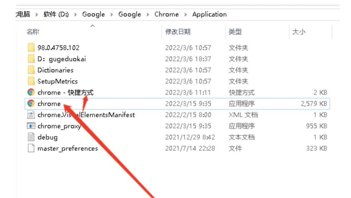The height and width of the screenshot is (198, 351).
Task: Click the 955 KB size value
Action: [x=316, y=126]
